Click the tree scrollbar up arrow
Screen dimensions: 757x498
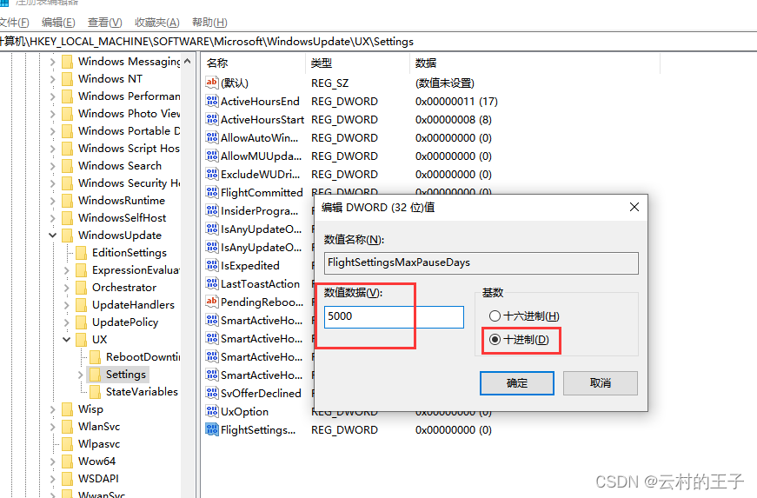tap(188, 62)
